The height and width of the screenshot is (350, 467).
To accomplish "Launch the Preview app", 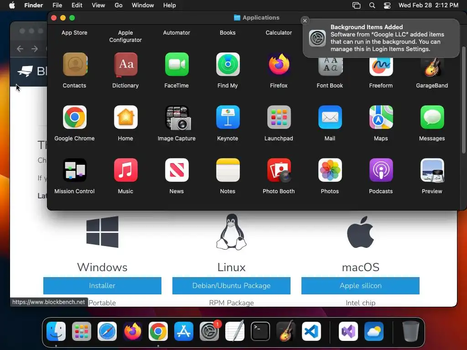I will [x=432, y=170].
